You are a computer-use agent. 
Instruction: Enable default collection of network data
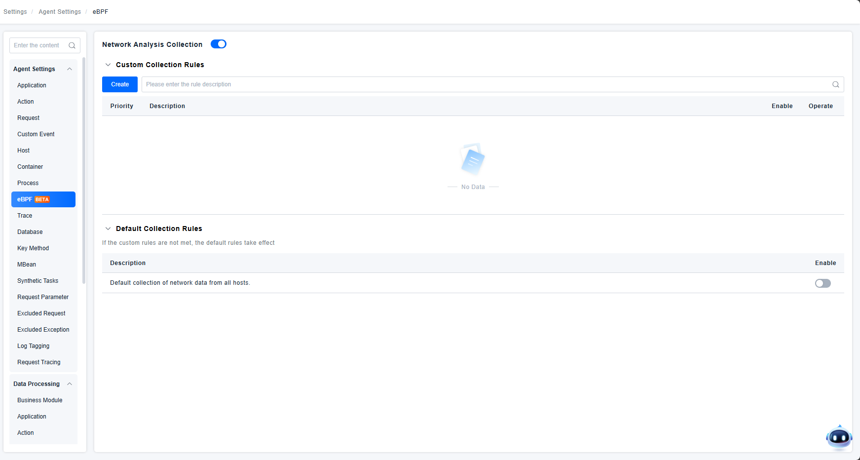pyautogui.click(x=823, y=283)
